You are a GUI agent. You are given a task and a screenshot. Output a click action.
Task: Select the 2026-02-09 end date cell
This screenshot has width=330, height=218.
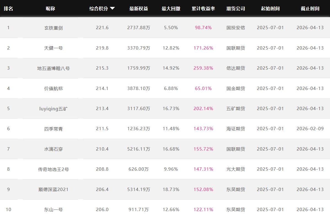[x=310, y=129]
